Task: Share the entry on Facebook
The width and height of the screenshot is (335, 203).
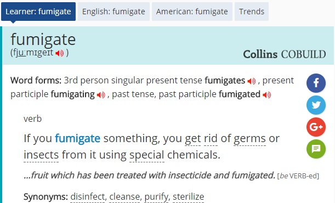Action: pyautogui.click(x=316, y=83)
